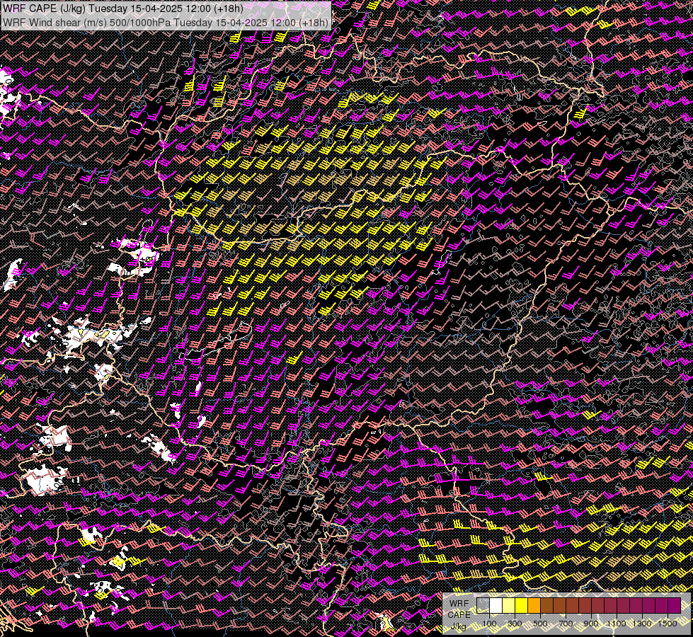693x637 pixels.
Task: Click the orange CAPE legend swatch
Action: point(534,605)
